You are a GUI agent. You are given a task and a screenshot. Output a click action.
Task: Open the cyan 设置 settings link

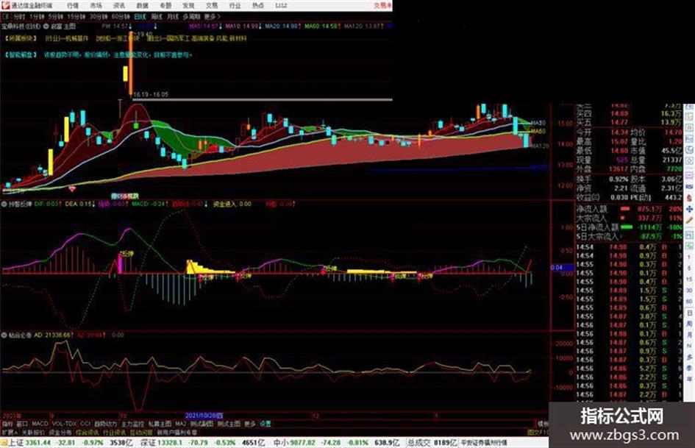(265, 424)
